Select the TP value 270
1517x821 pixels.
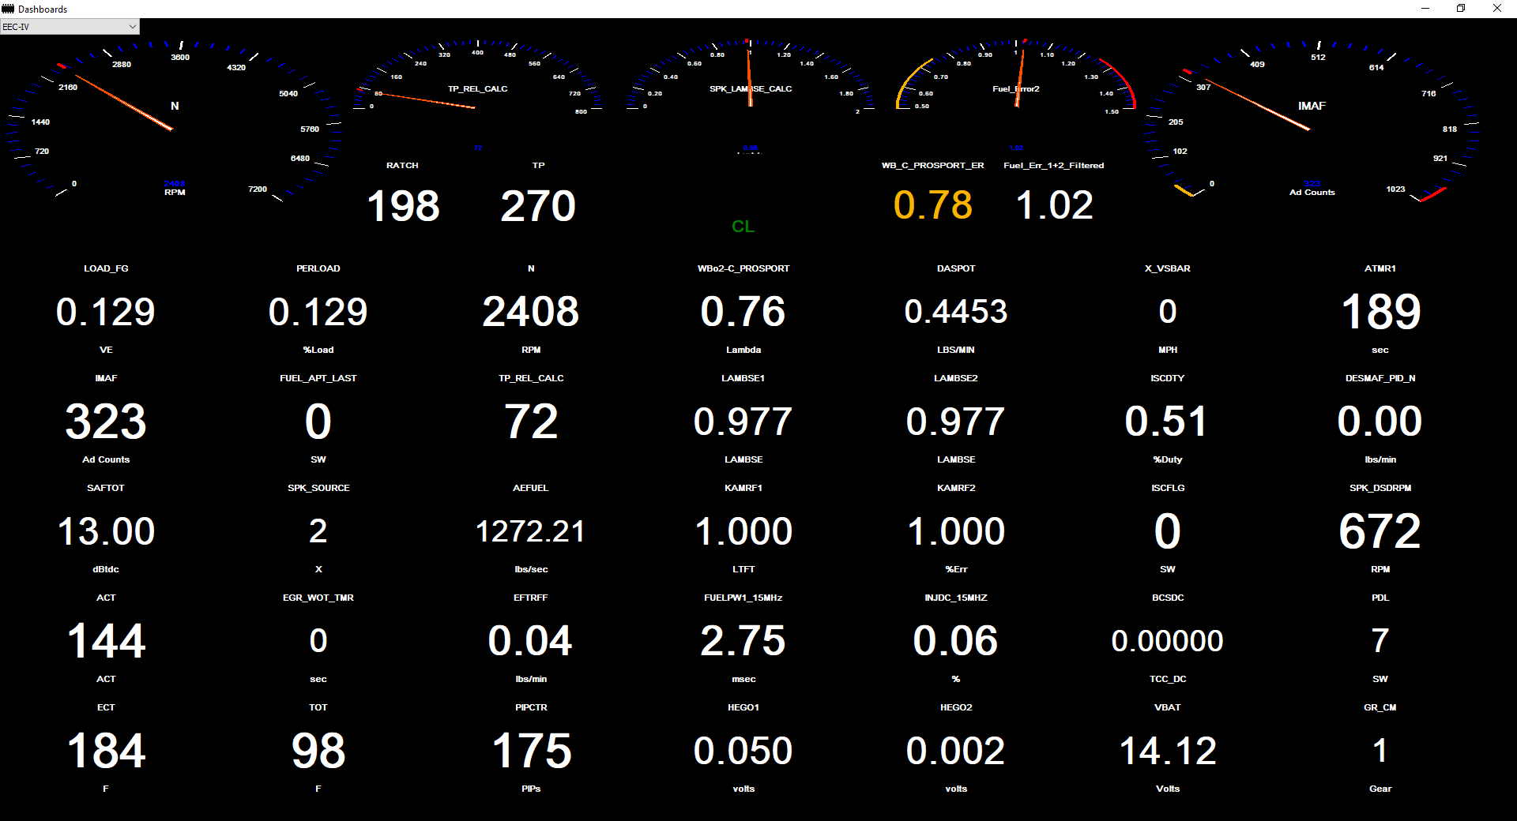[x=538, y=206]
